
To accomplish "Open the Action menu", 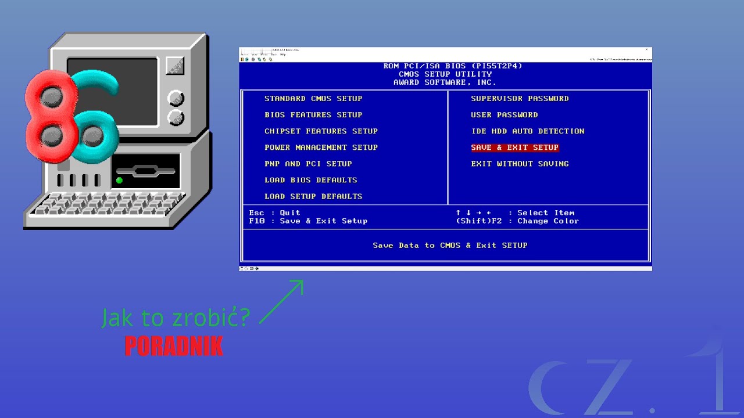I will 245,54.
